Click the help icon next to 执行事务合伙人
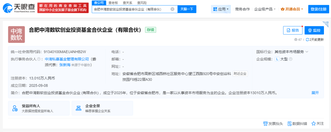 tap(39, 59)
